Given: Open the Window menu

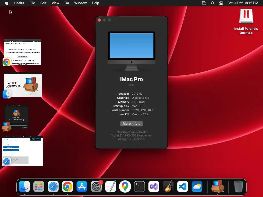Looking at the screenshot, I should point(80,3).
